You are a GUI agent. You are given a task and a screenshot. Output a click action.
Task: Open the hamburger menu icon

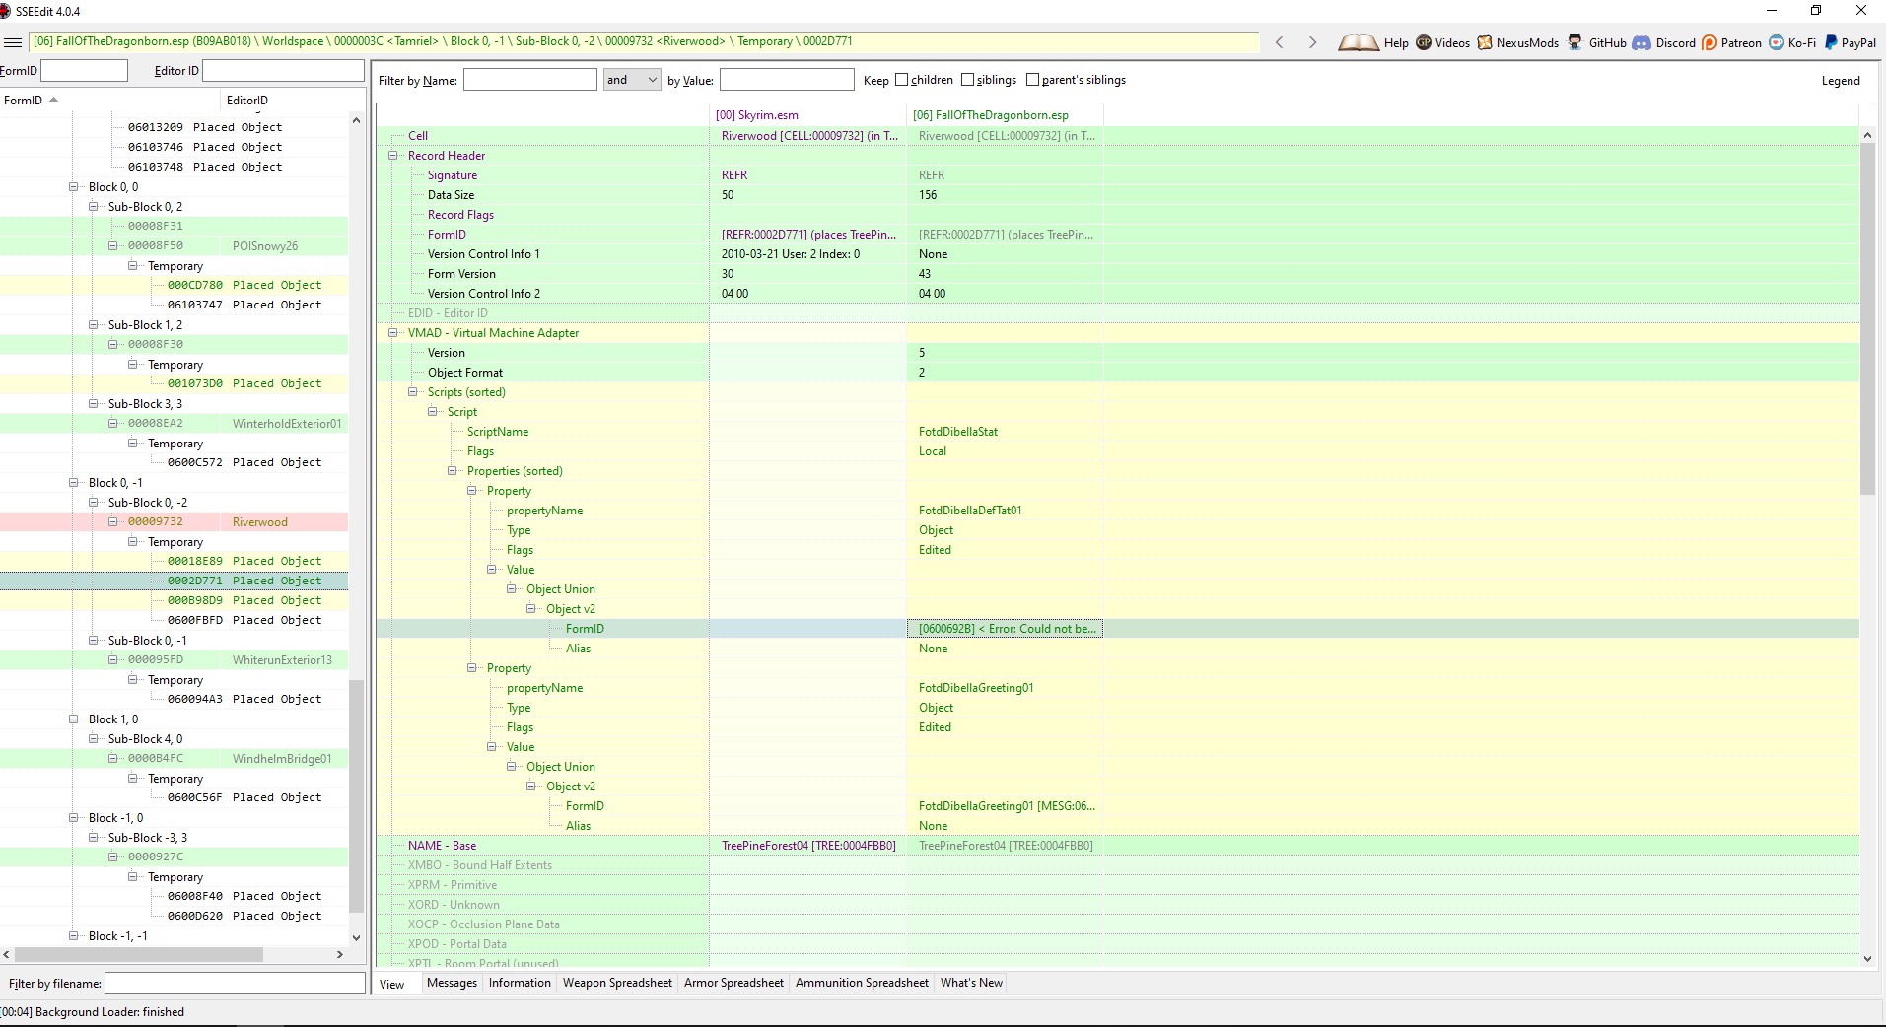coord(13,42)
